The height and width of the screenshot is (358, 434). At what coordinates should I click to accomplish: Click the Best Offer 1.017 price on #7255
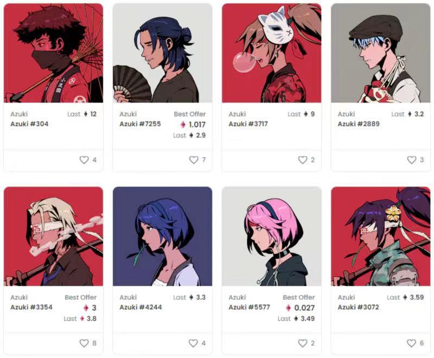193,125
